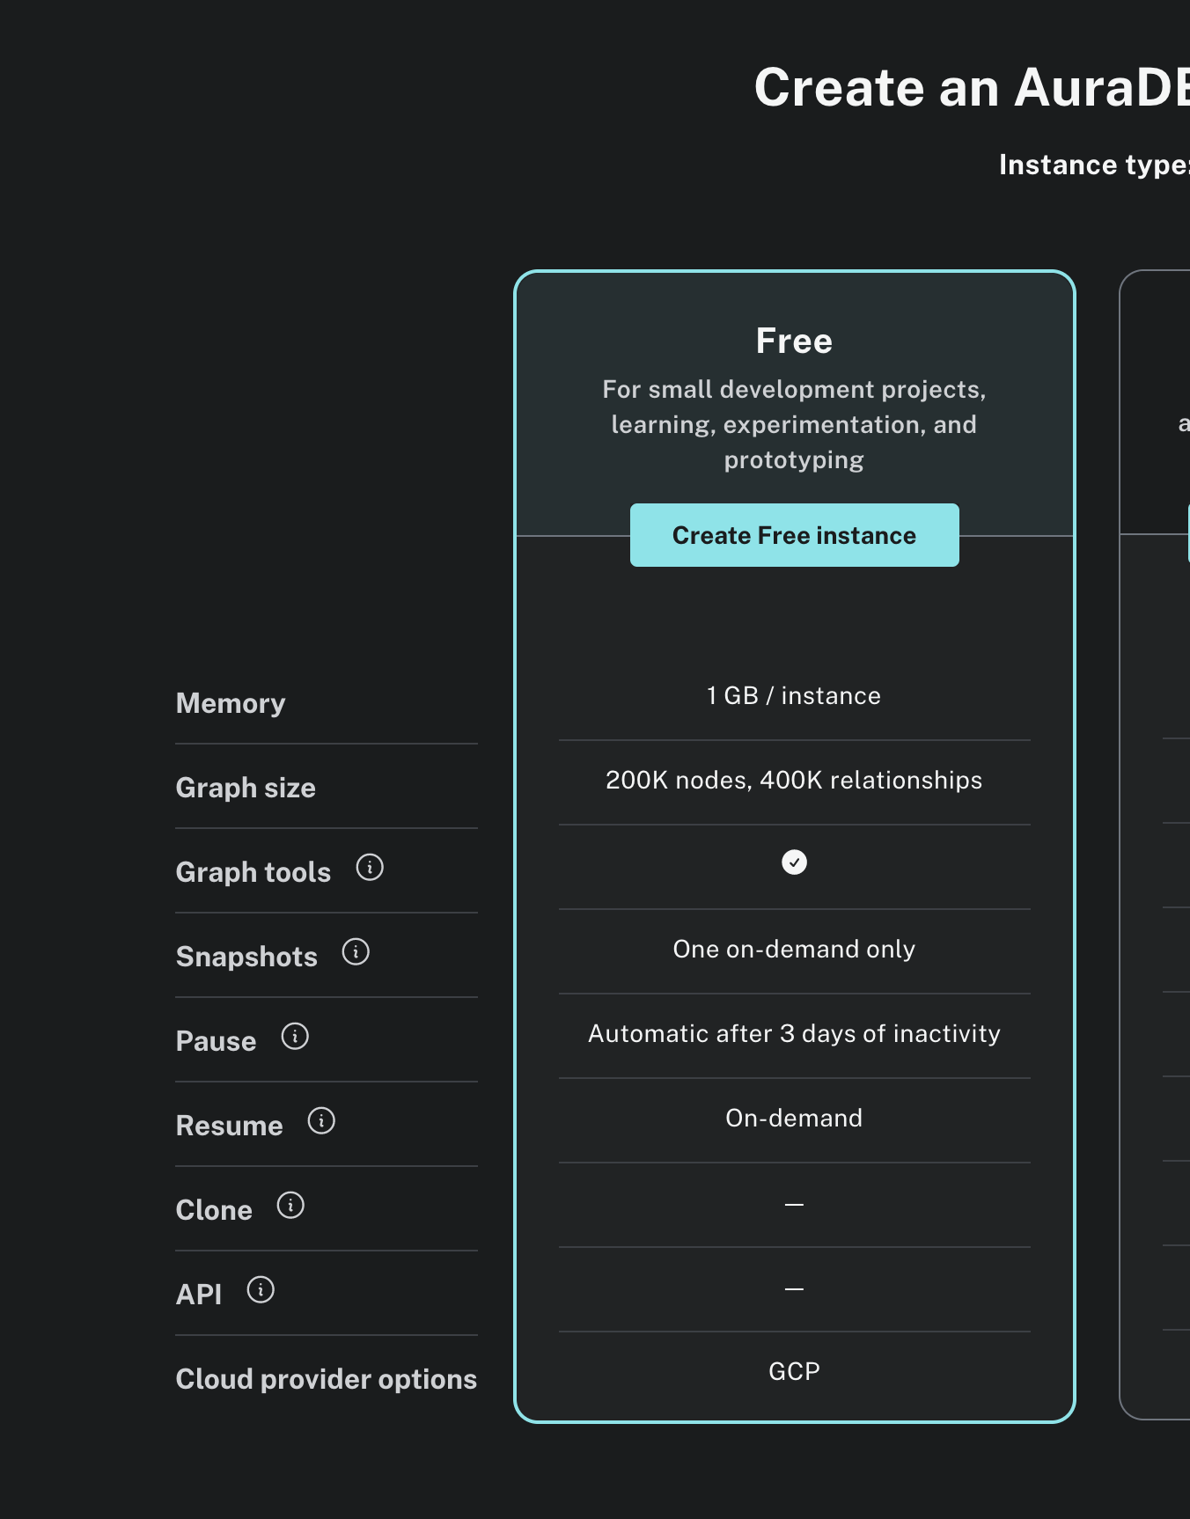Click the One on-demand only cell
The image size is (1190, 1519).
tap(794, 950)
